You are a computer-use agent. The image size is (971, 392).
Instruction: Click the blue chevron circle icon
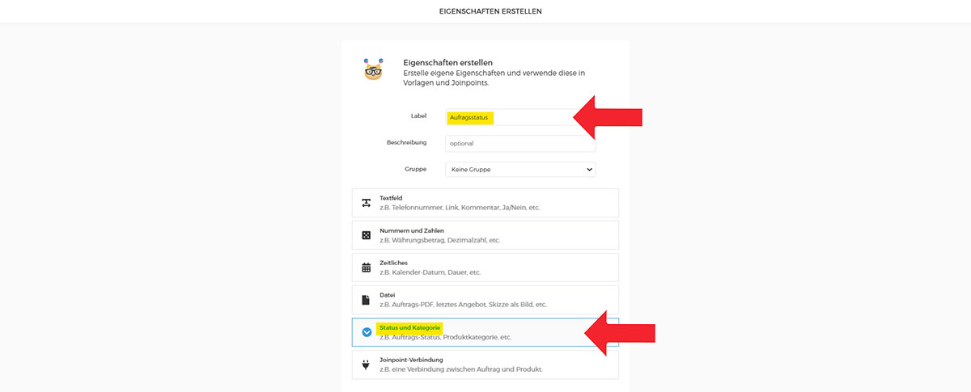tap(367, 332)
